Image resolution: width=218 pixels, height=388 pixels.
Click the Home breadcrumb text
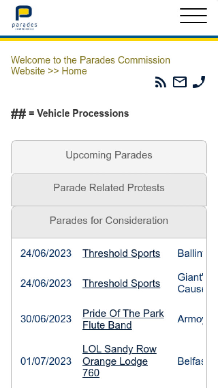(x=74, y=71)
